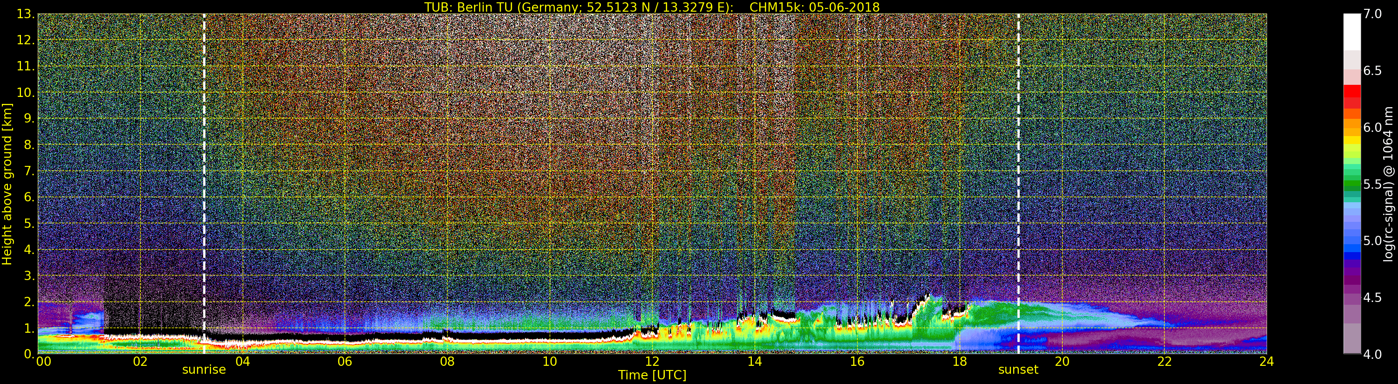Screen dimensions: 1398x384
Task: Click the height axis tick '10.'
Action: coord(25,92)
